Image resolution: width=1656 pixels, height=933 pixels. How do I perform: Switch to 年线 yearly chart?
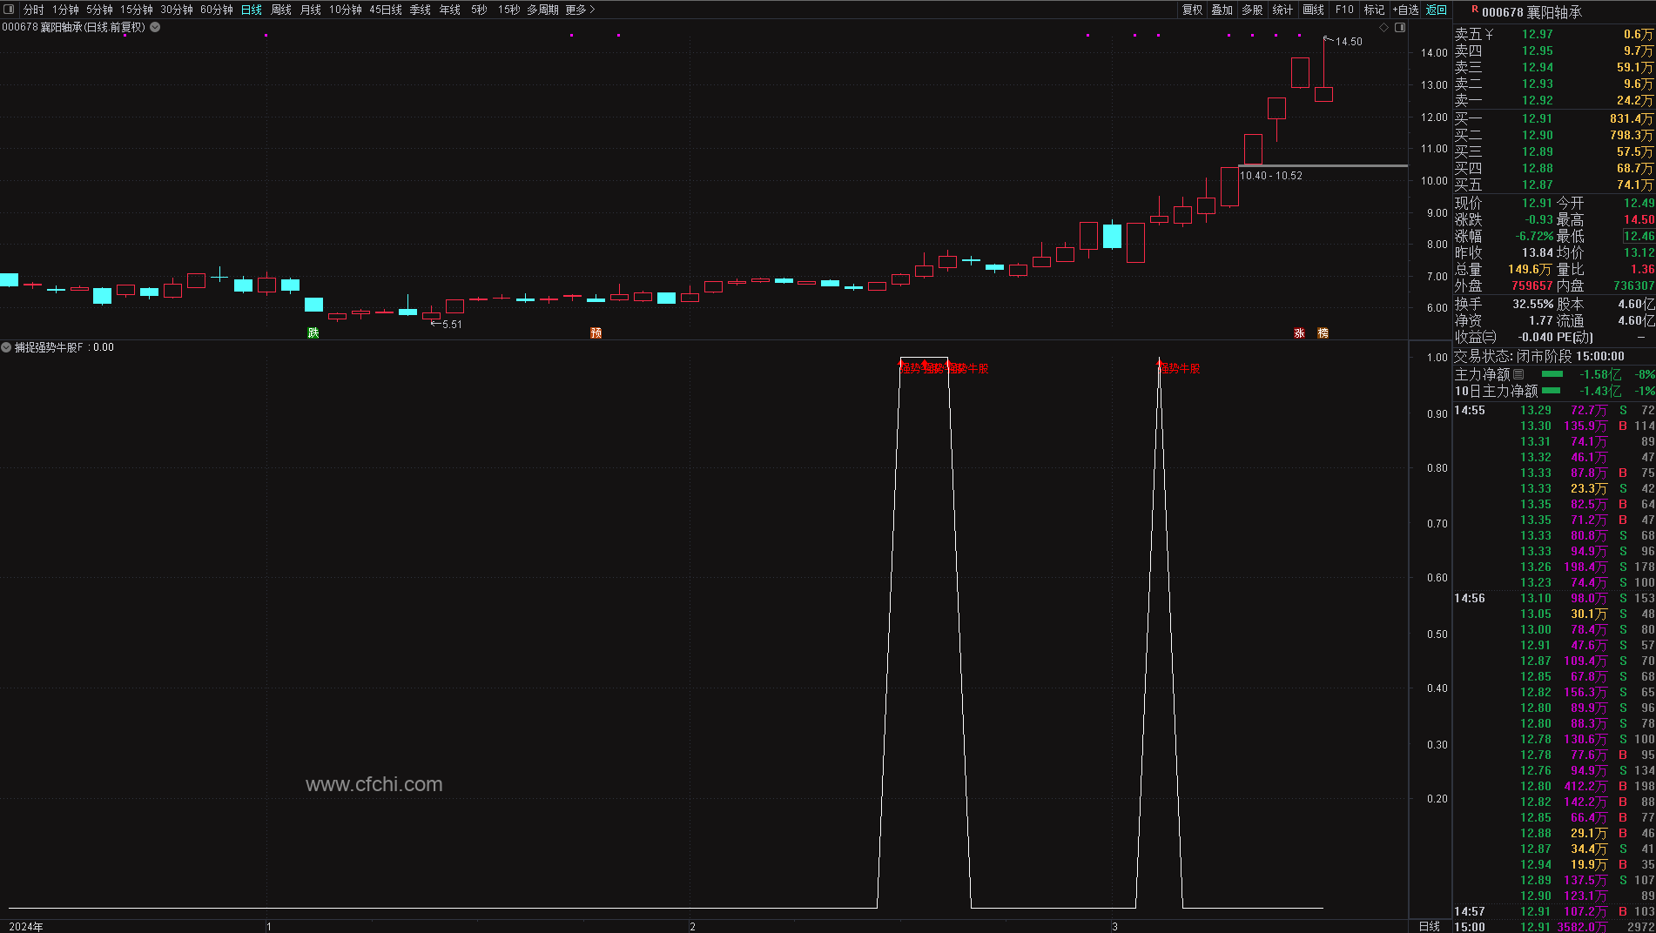[450, 10]
